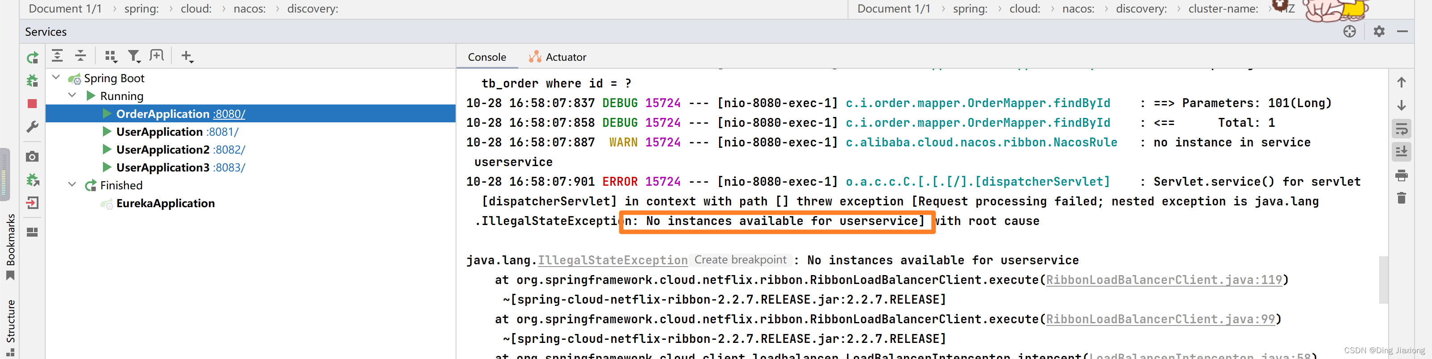This screenshot has height=359, width=1432.
Task: Jump up the stack trace with the up arrow
Action: point(1402,83)
